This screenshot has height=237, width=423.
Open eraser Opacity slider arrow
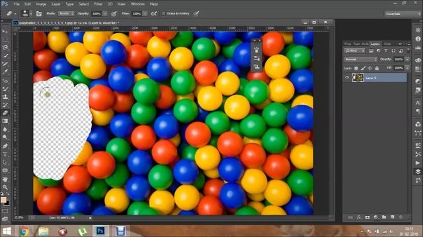(105, 13)
